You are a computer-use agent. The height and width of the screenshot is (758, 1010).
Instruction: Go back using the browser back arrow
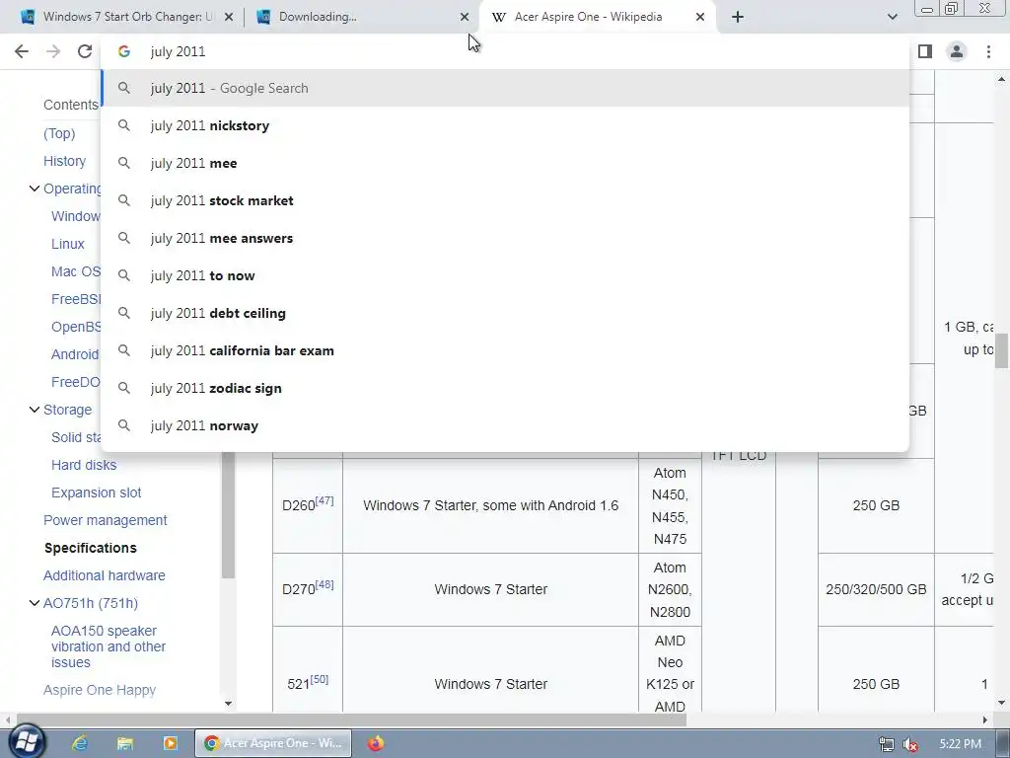(x=22, y=51)
